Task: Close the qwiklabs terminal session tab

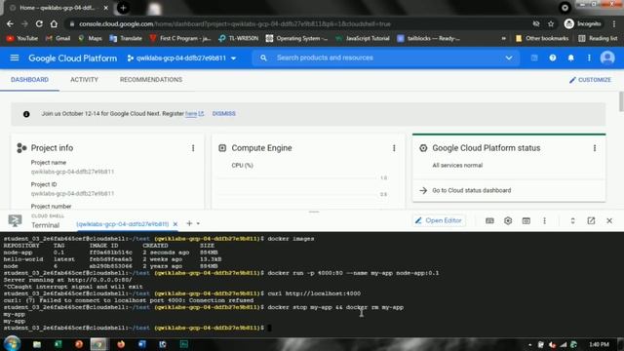Action: click(x=175, y=224)
